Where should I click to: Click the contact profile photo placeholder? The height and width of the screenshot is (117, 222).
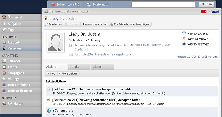coord(55,42)
